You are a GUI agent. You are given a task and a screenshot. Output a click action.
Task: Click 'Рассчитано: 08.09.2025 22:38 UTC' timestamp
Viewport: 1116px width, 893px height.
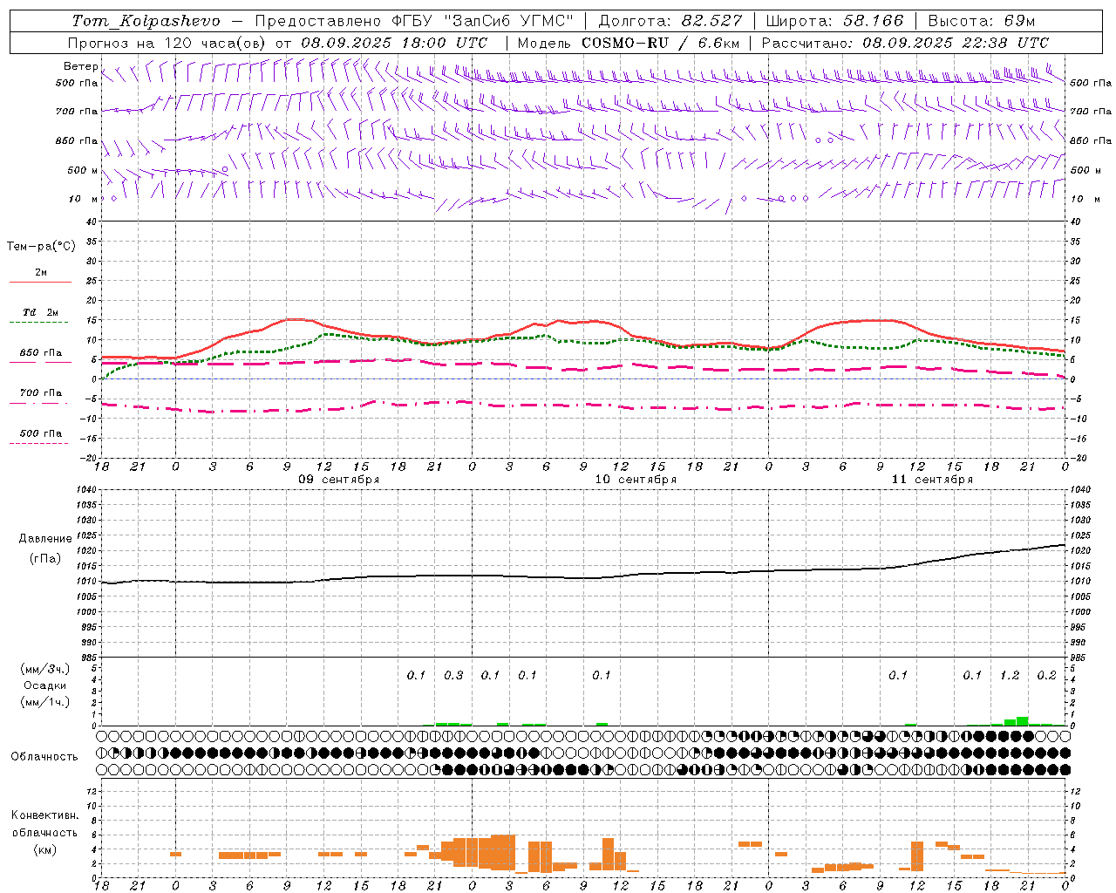pos(905,43)
